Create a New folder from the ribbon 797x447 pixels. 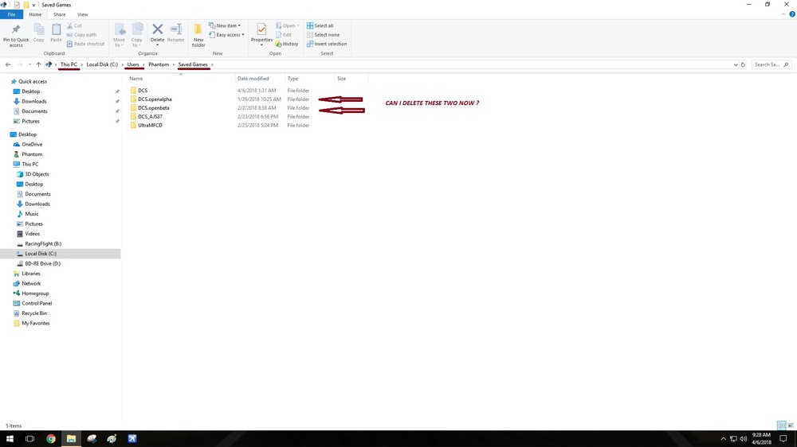(x=198, y=35)
